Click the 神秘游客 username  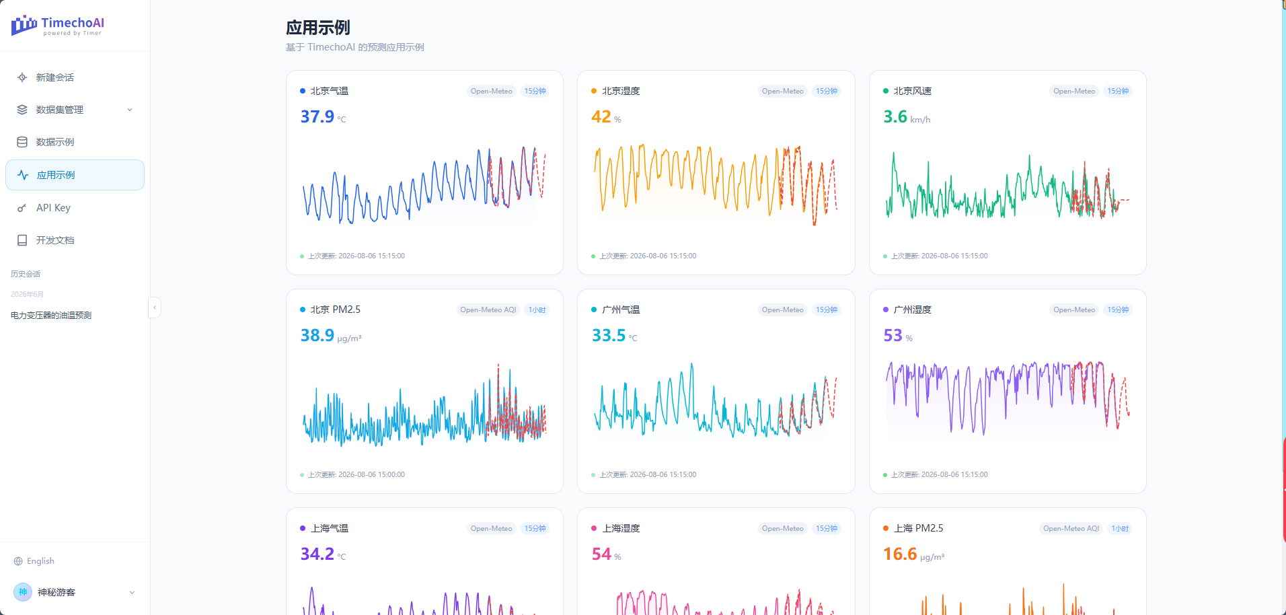pyautogui.click(x=56, y=592)
